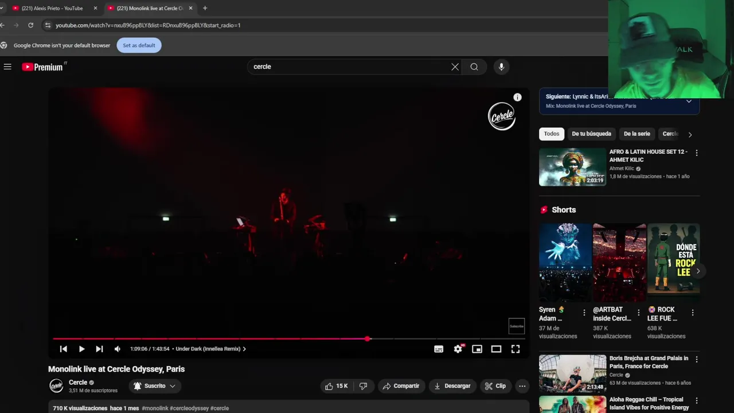The height and width of the screenshot is (413, 734).
Task: Skip to next video in player
Action: pos(99,349)
